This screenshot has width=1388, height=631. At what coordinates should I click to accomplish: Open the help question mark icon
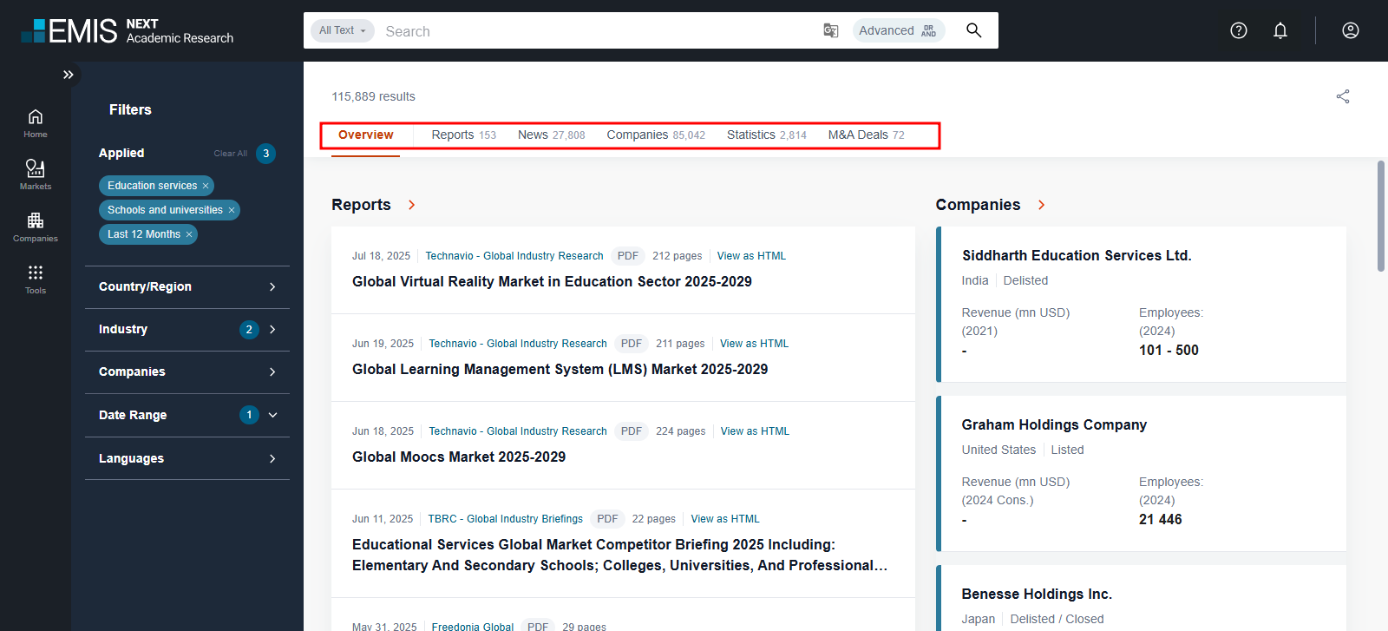click(x=1239, y=30)
